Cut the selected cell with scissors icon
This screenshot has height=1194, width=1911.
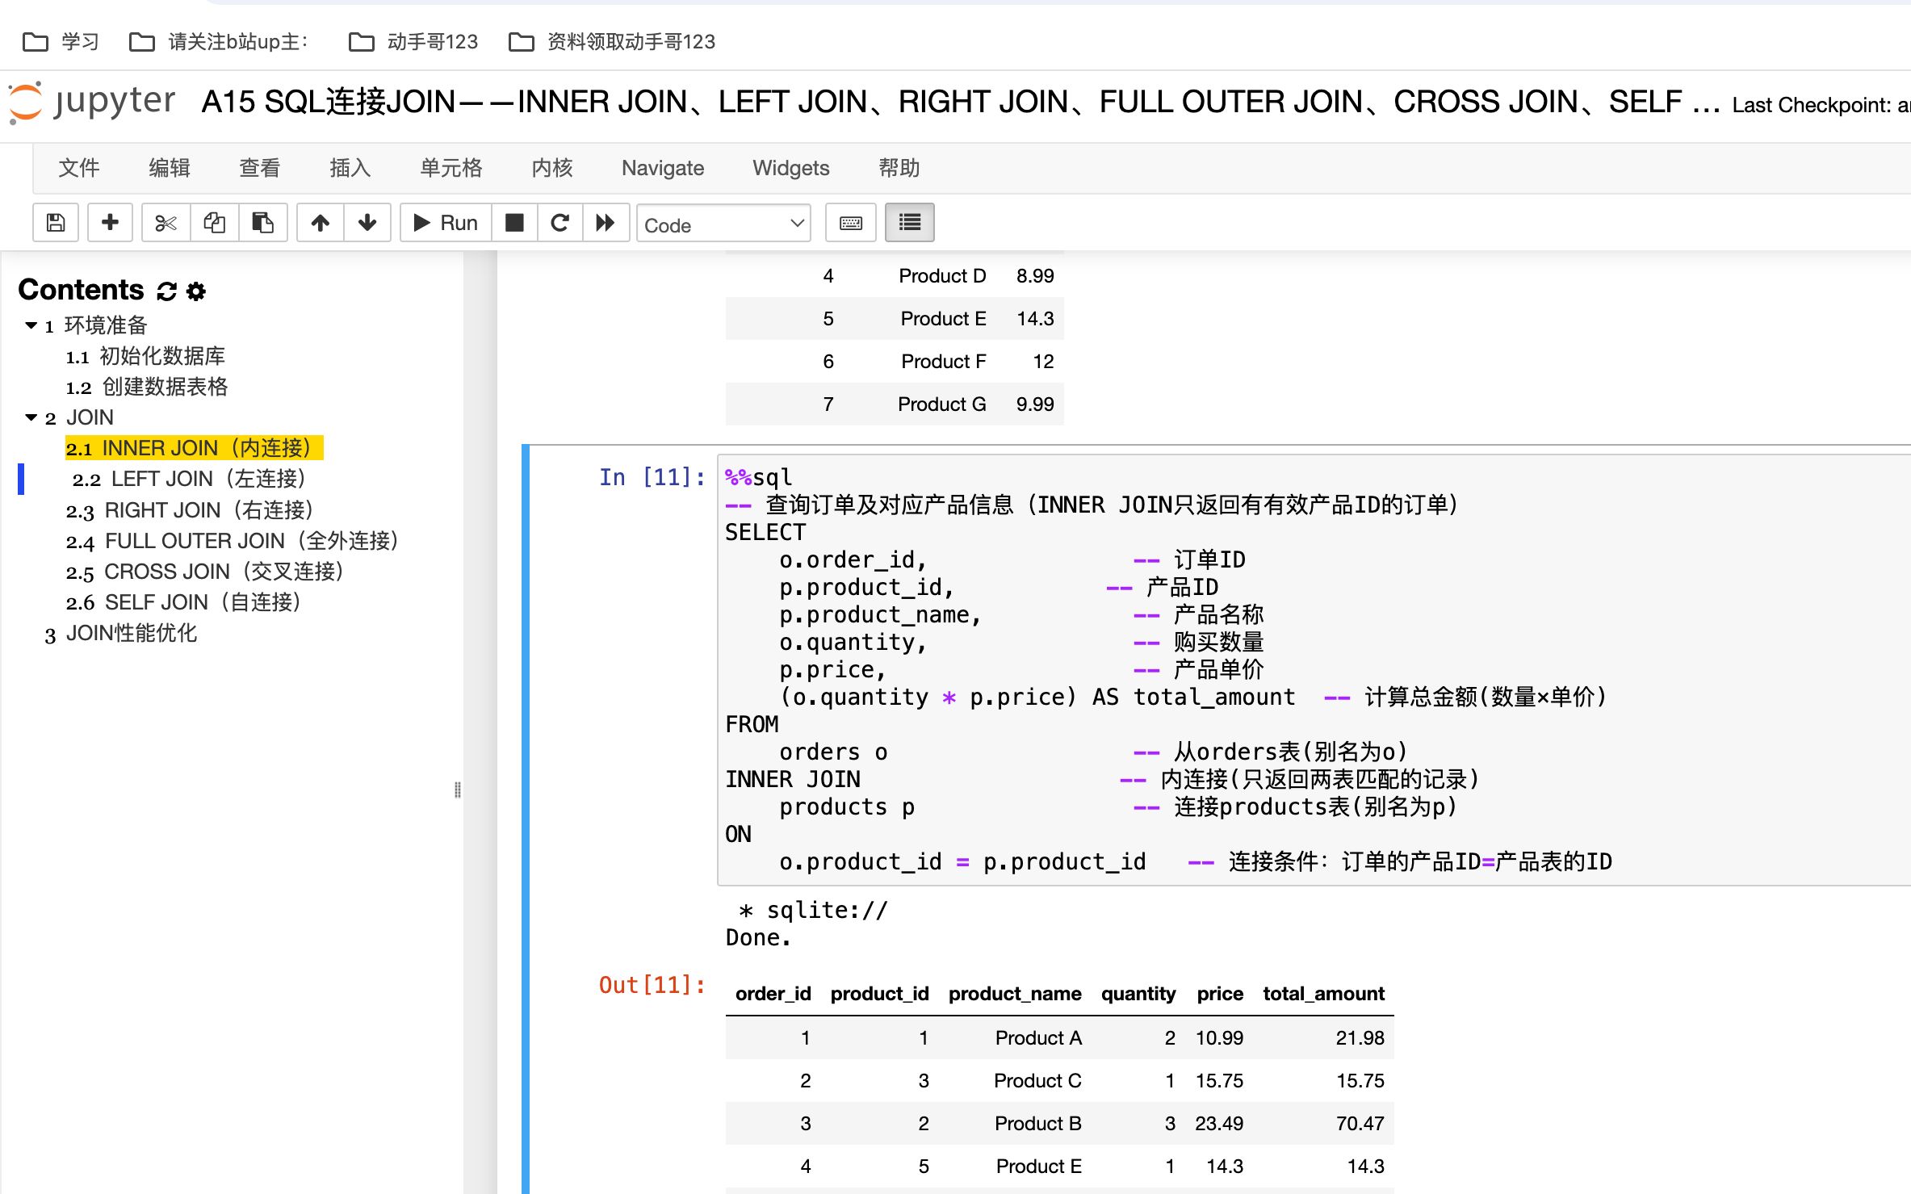166,223
